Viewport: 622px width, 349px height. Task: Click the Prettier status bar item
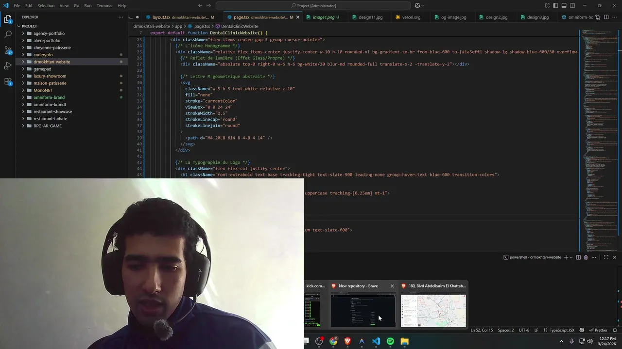pos(598,330)
